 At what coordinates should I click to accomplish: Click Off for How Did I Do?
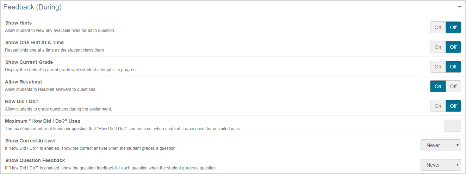pos(453,106)
